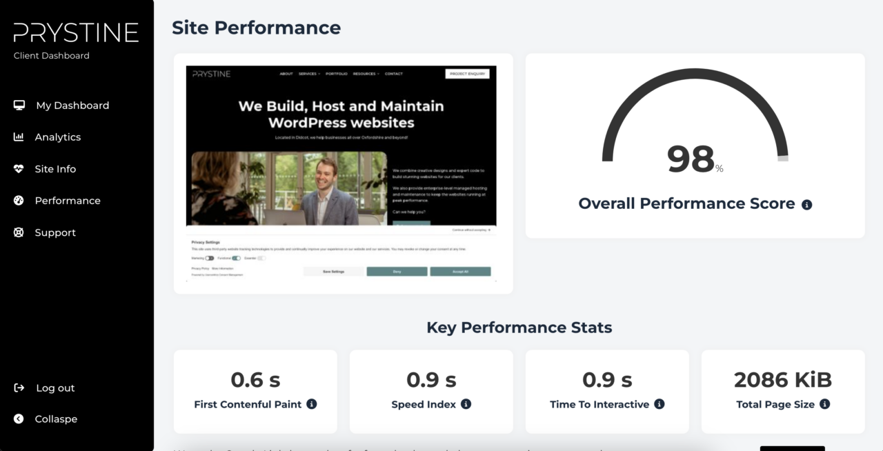The height and width of the screenshot is (451, 883).
Task: Click the Total Page Size label
Action: point(775,405)
